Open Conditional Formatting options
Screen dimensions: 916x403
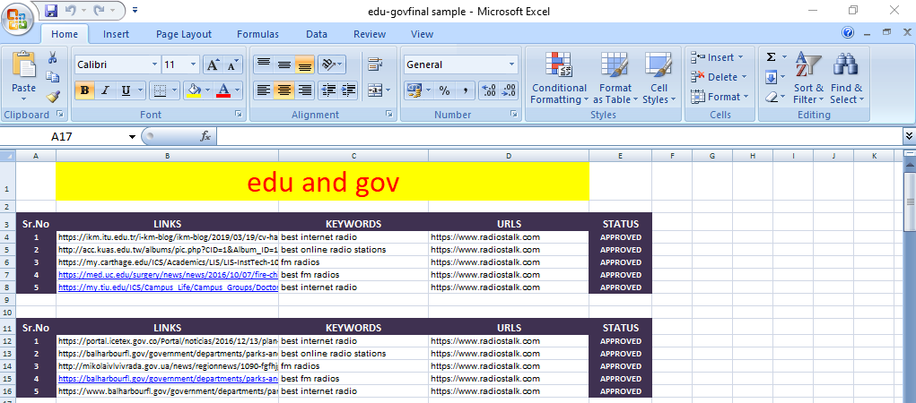[559, 78]
